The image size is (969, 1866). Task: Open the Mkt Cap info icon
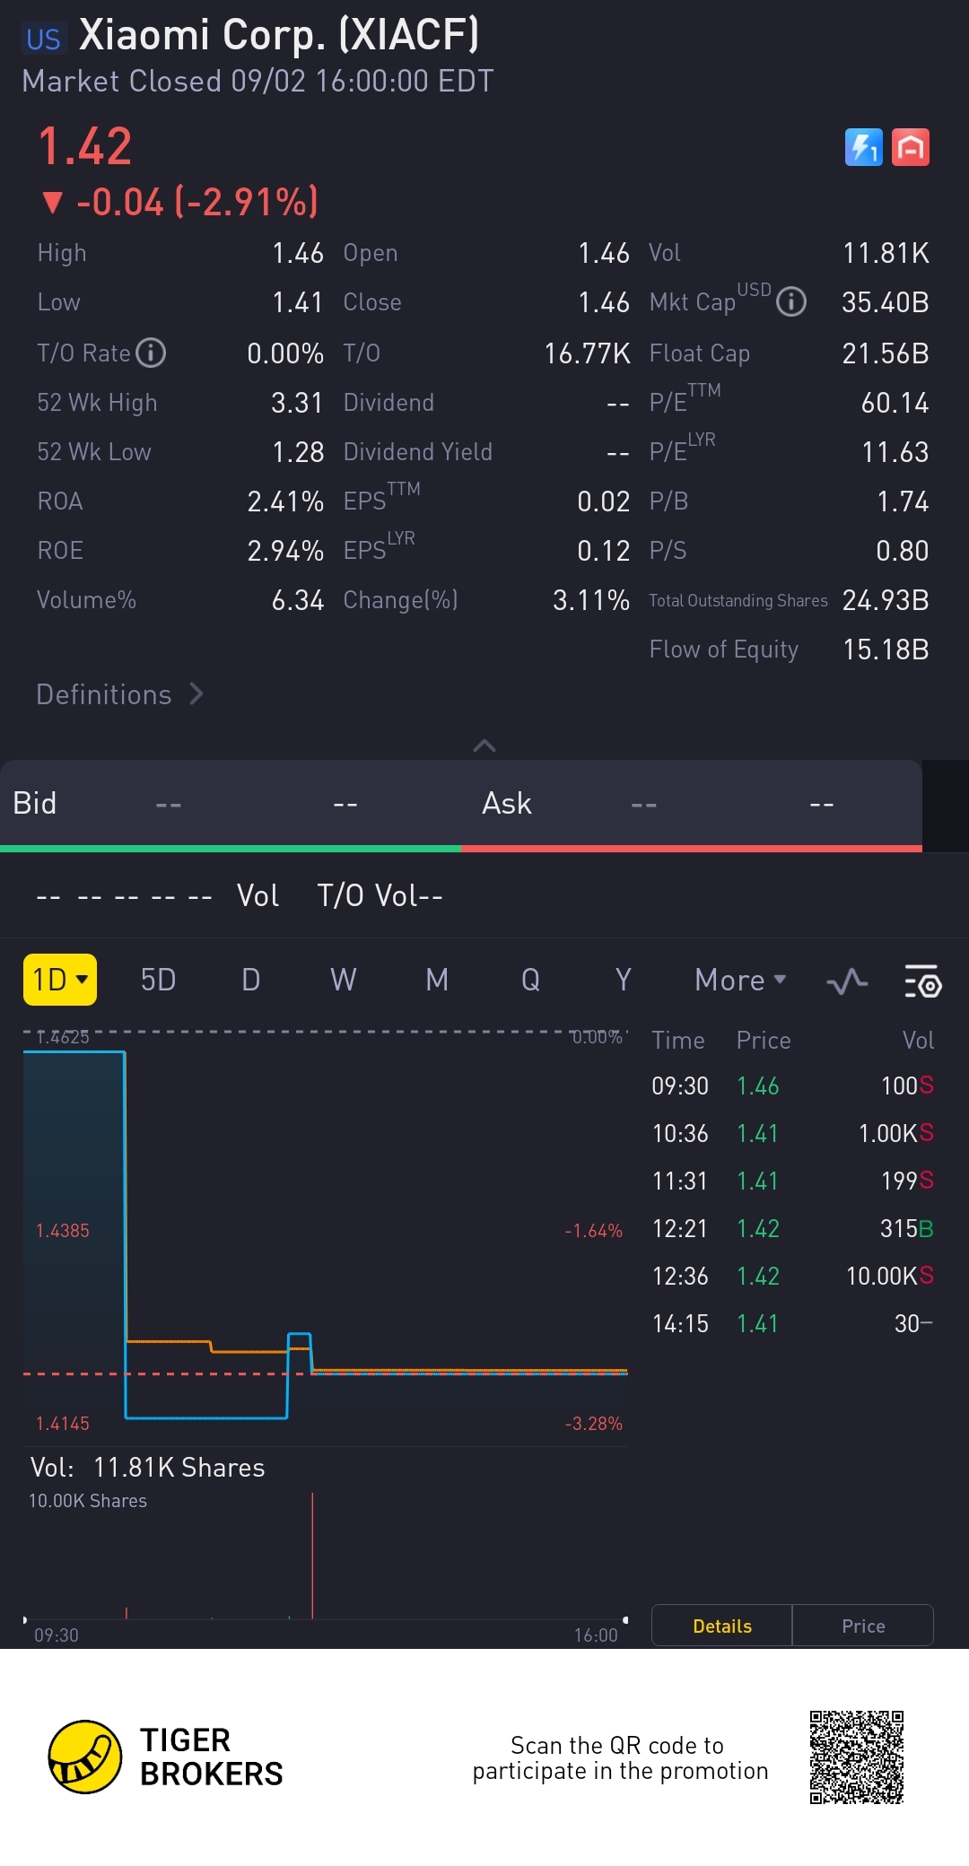click(791, 302)
